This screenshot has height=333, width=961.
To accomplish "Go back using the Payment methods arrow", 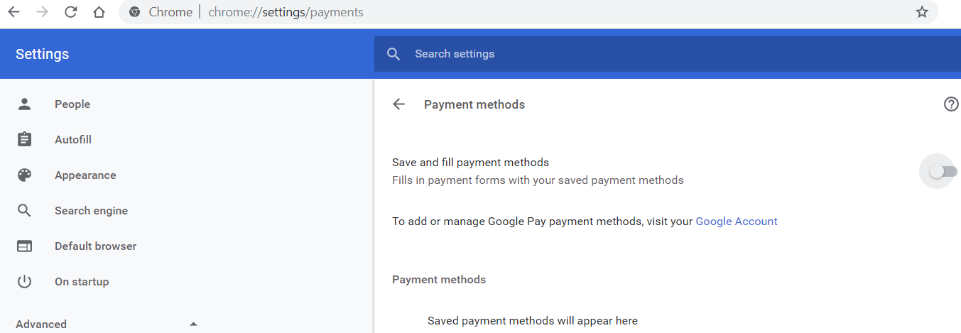I will pyautogui.click(x=399, y=104).
